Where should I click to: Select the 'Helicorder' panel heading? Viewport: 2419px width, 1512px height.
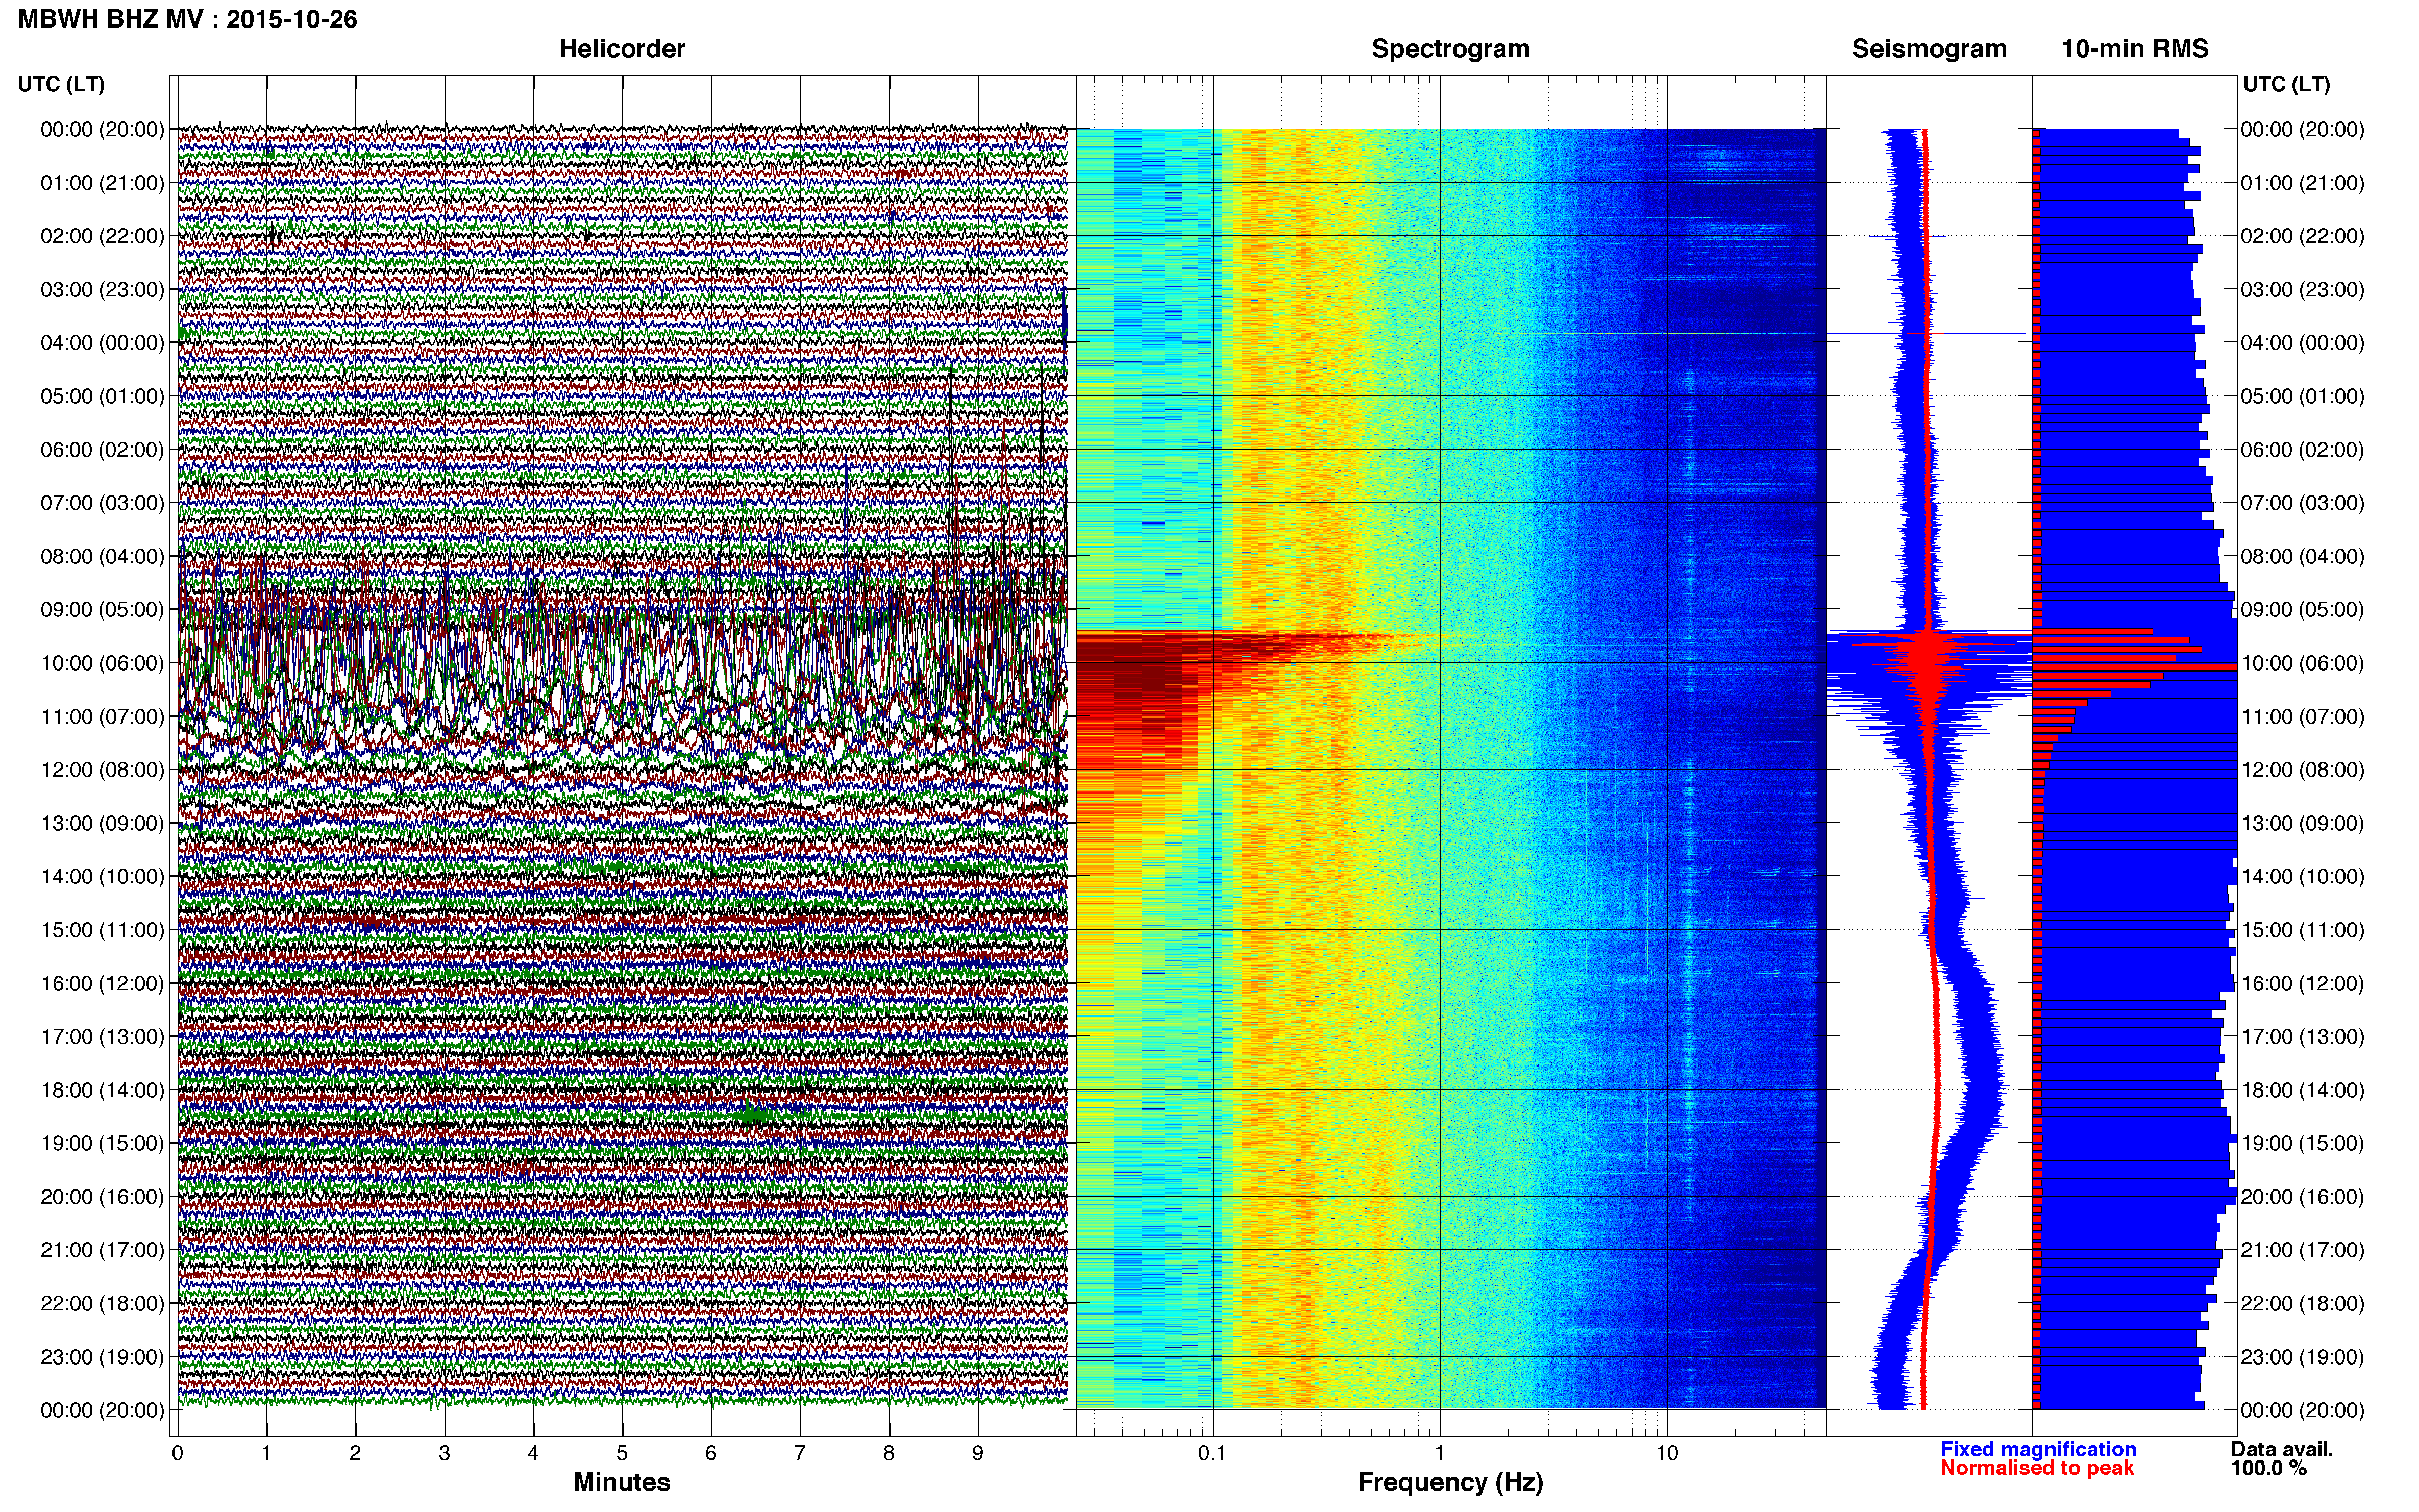point(622,49)
